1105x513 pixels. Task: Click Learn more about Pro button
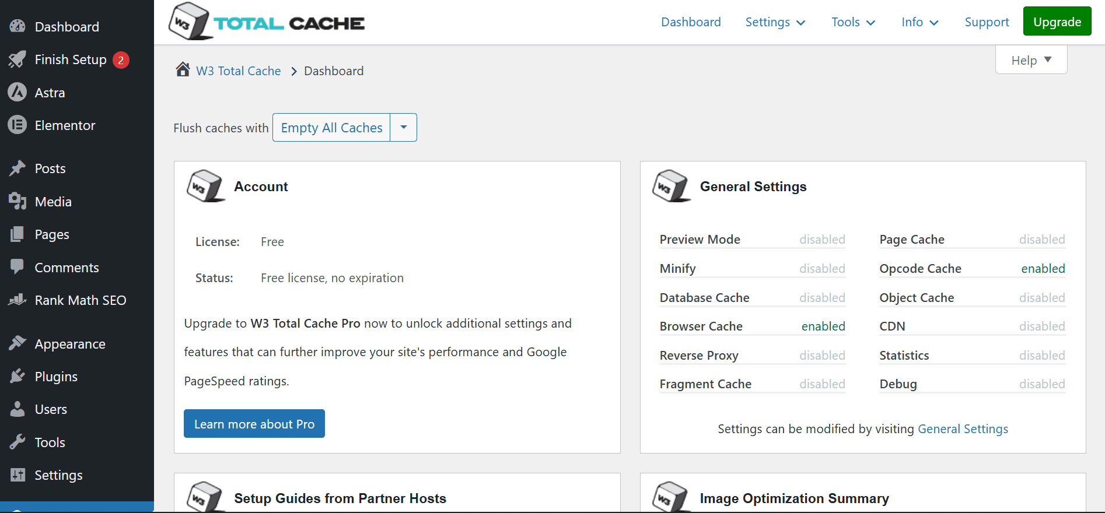(x=254, y=424)
